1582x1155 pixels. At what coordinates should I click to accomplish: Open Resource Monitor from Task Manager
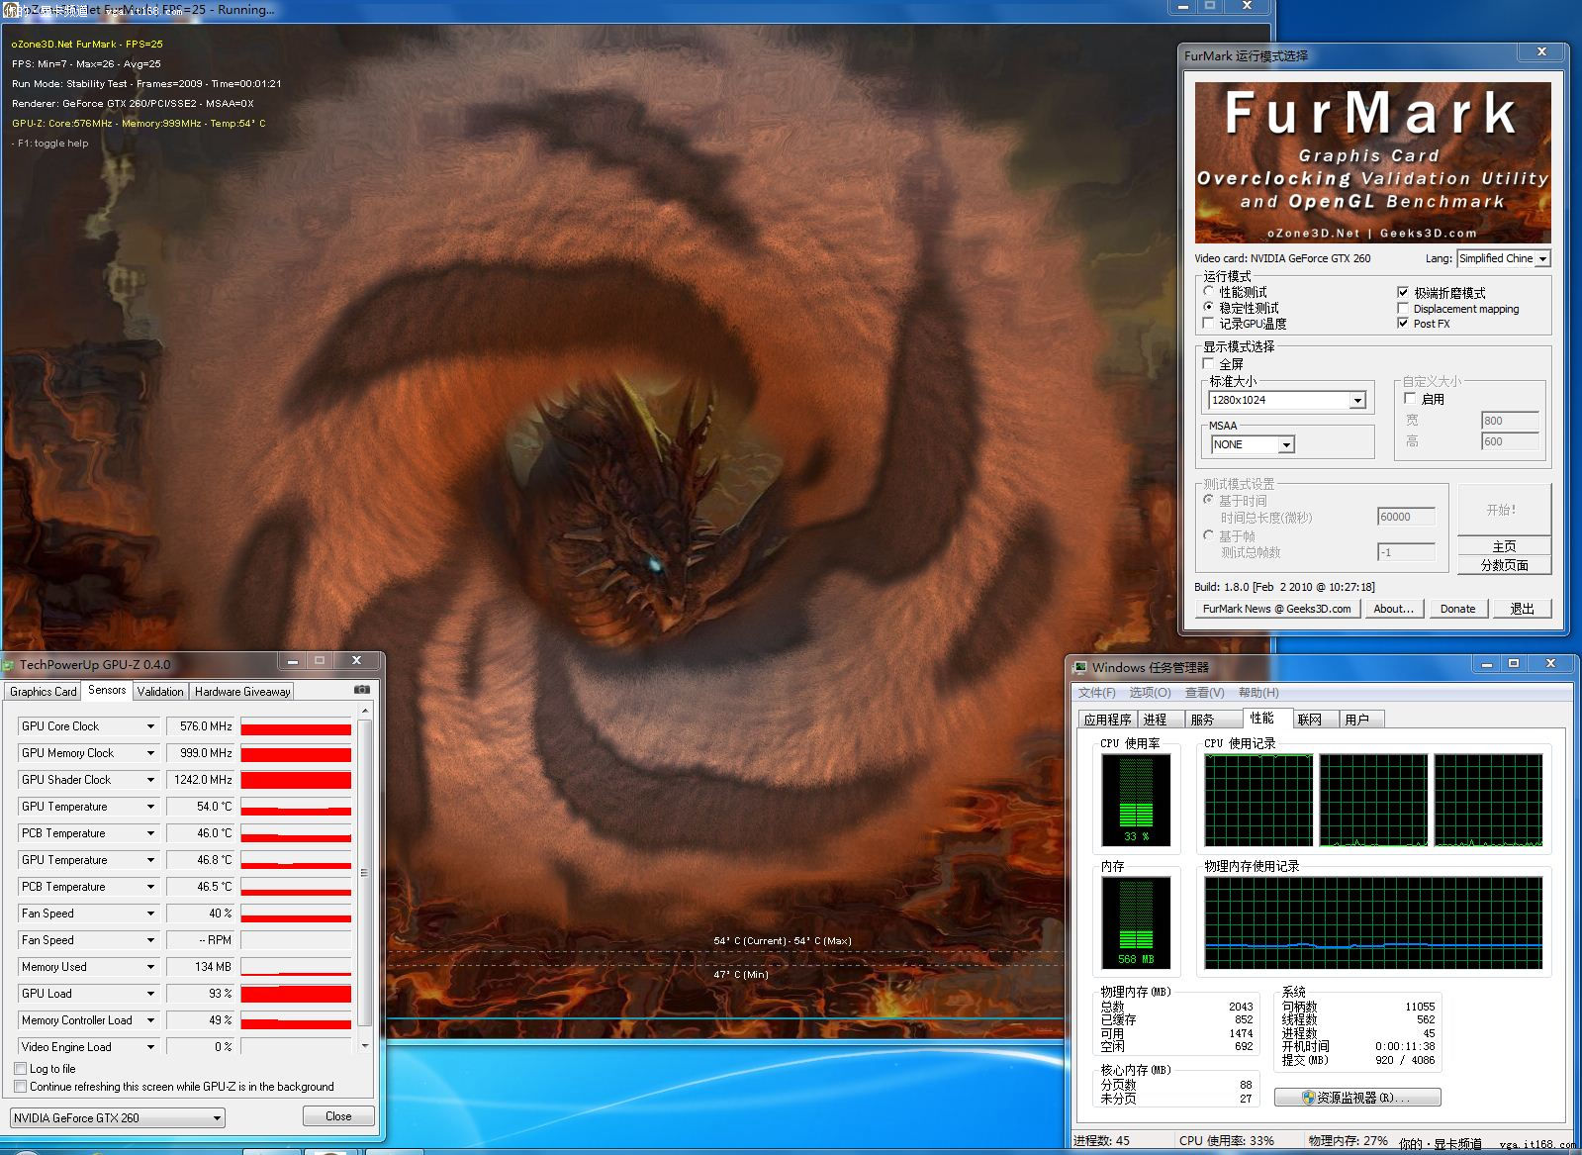click(x=1357, y=1098)
